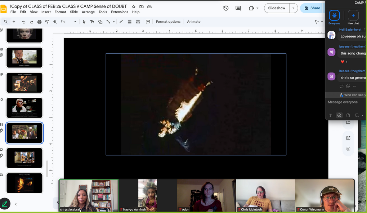367x213 pixels.
Task: Open version history clock icon
Action: [226, 8]
